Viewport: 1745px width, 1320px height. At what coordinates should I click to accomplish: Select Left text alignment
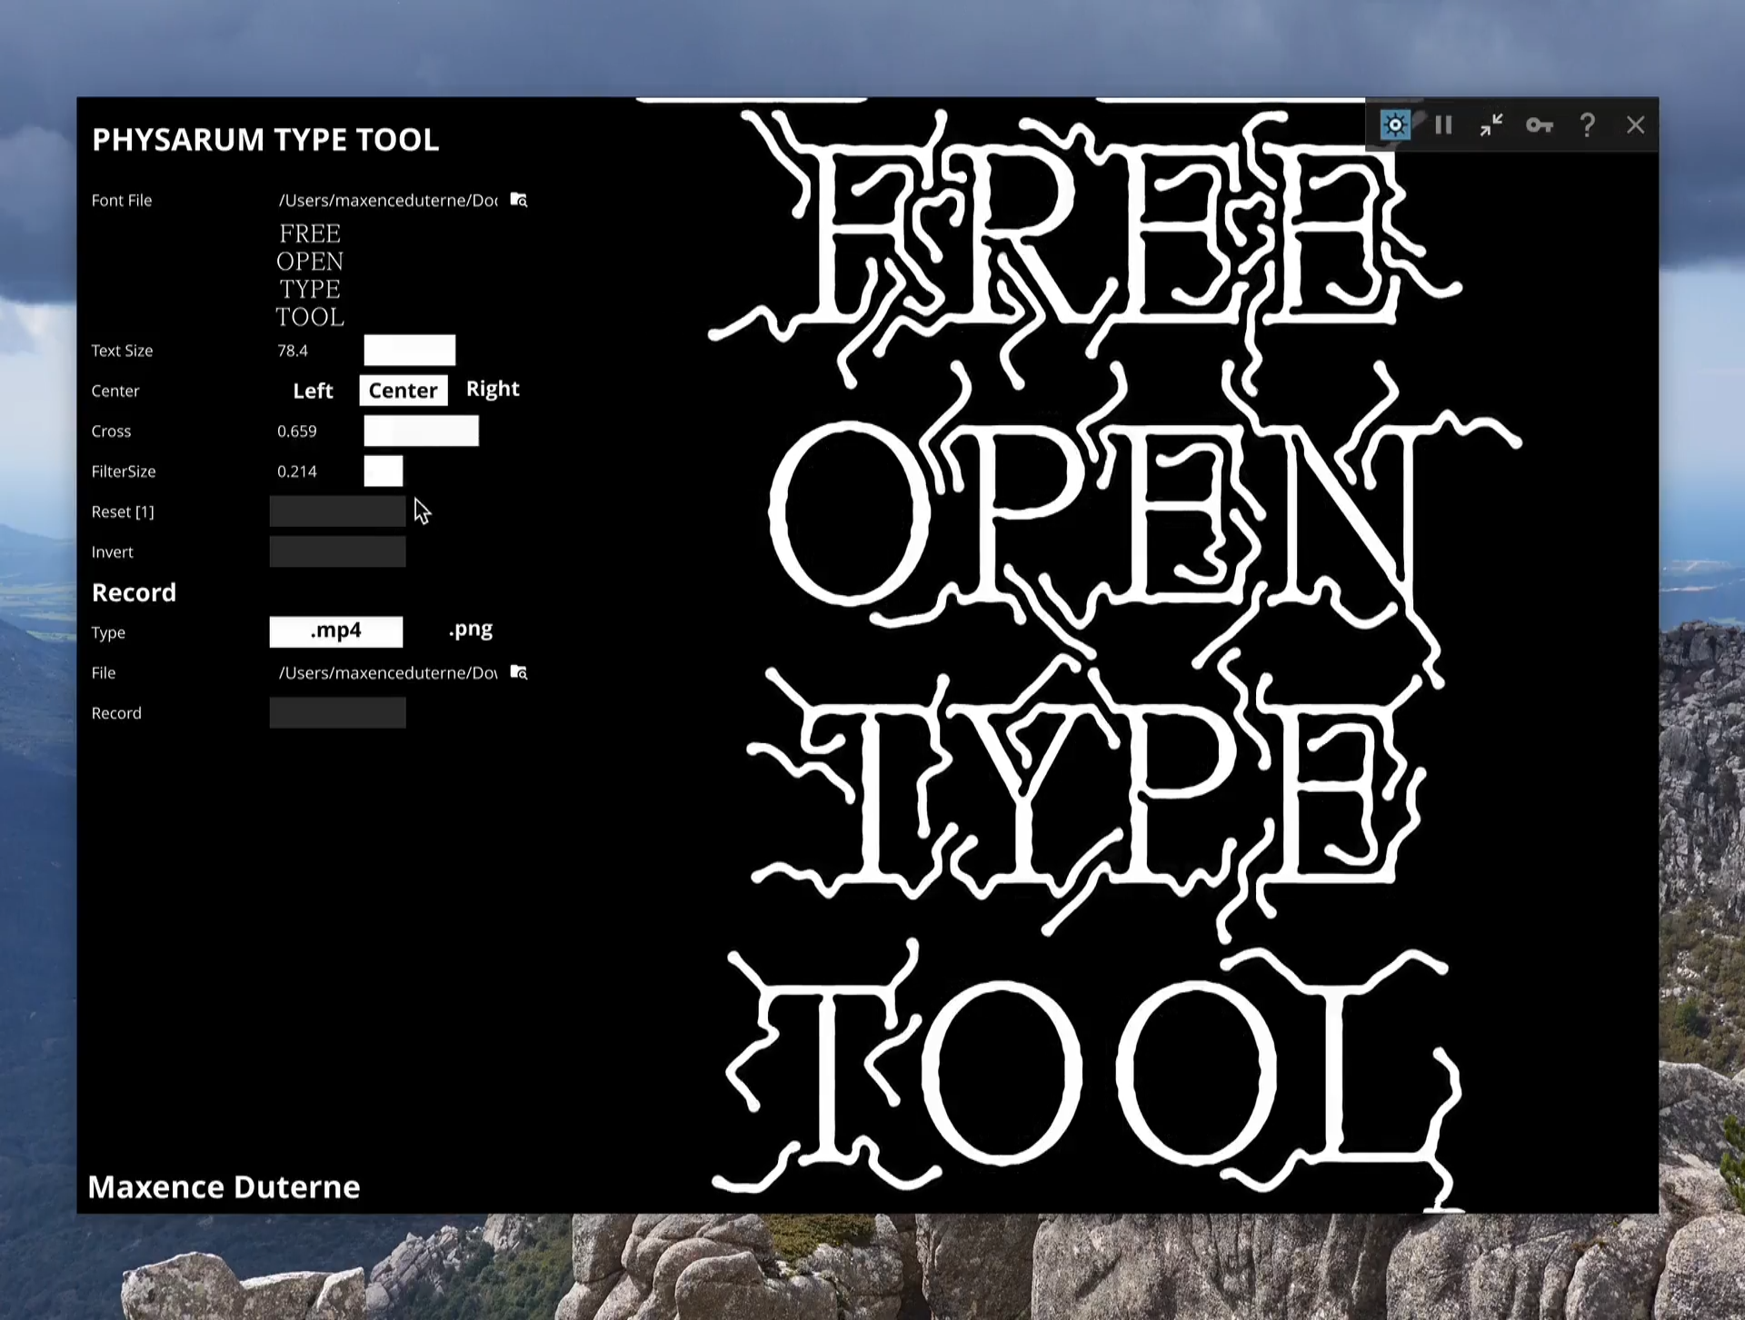313,390
